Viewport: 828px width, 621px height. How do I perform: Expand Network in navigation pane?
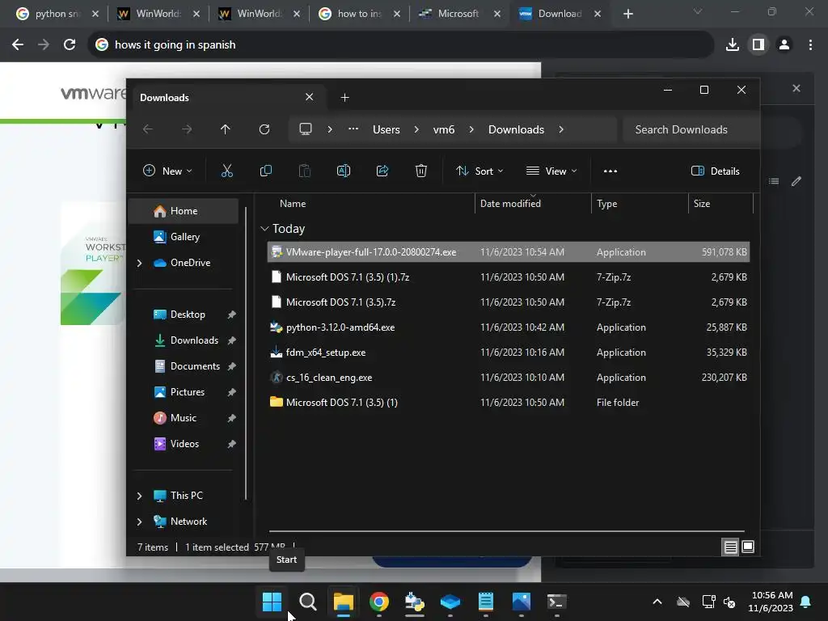click(139, 522)
